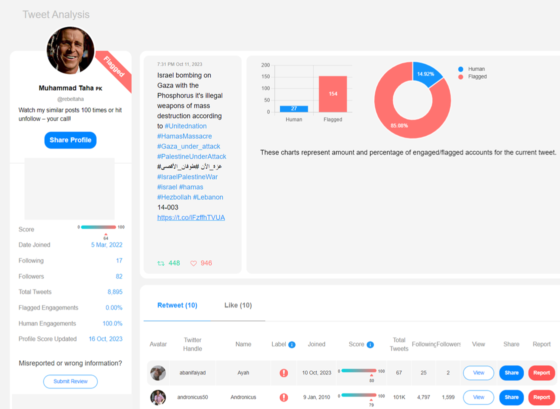Click the Name cell Ayah
560x409 pixels.
pyautogui.click(x=243, y=373)
